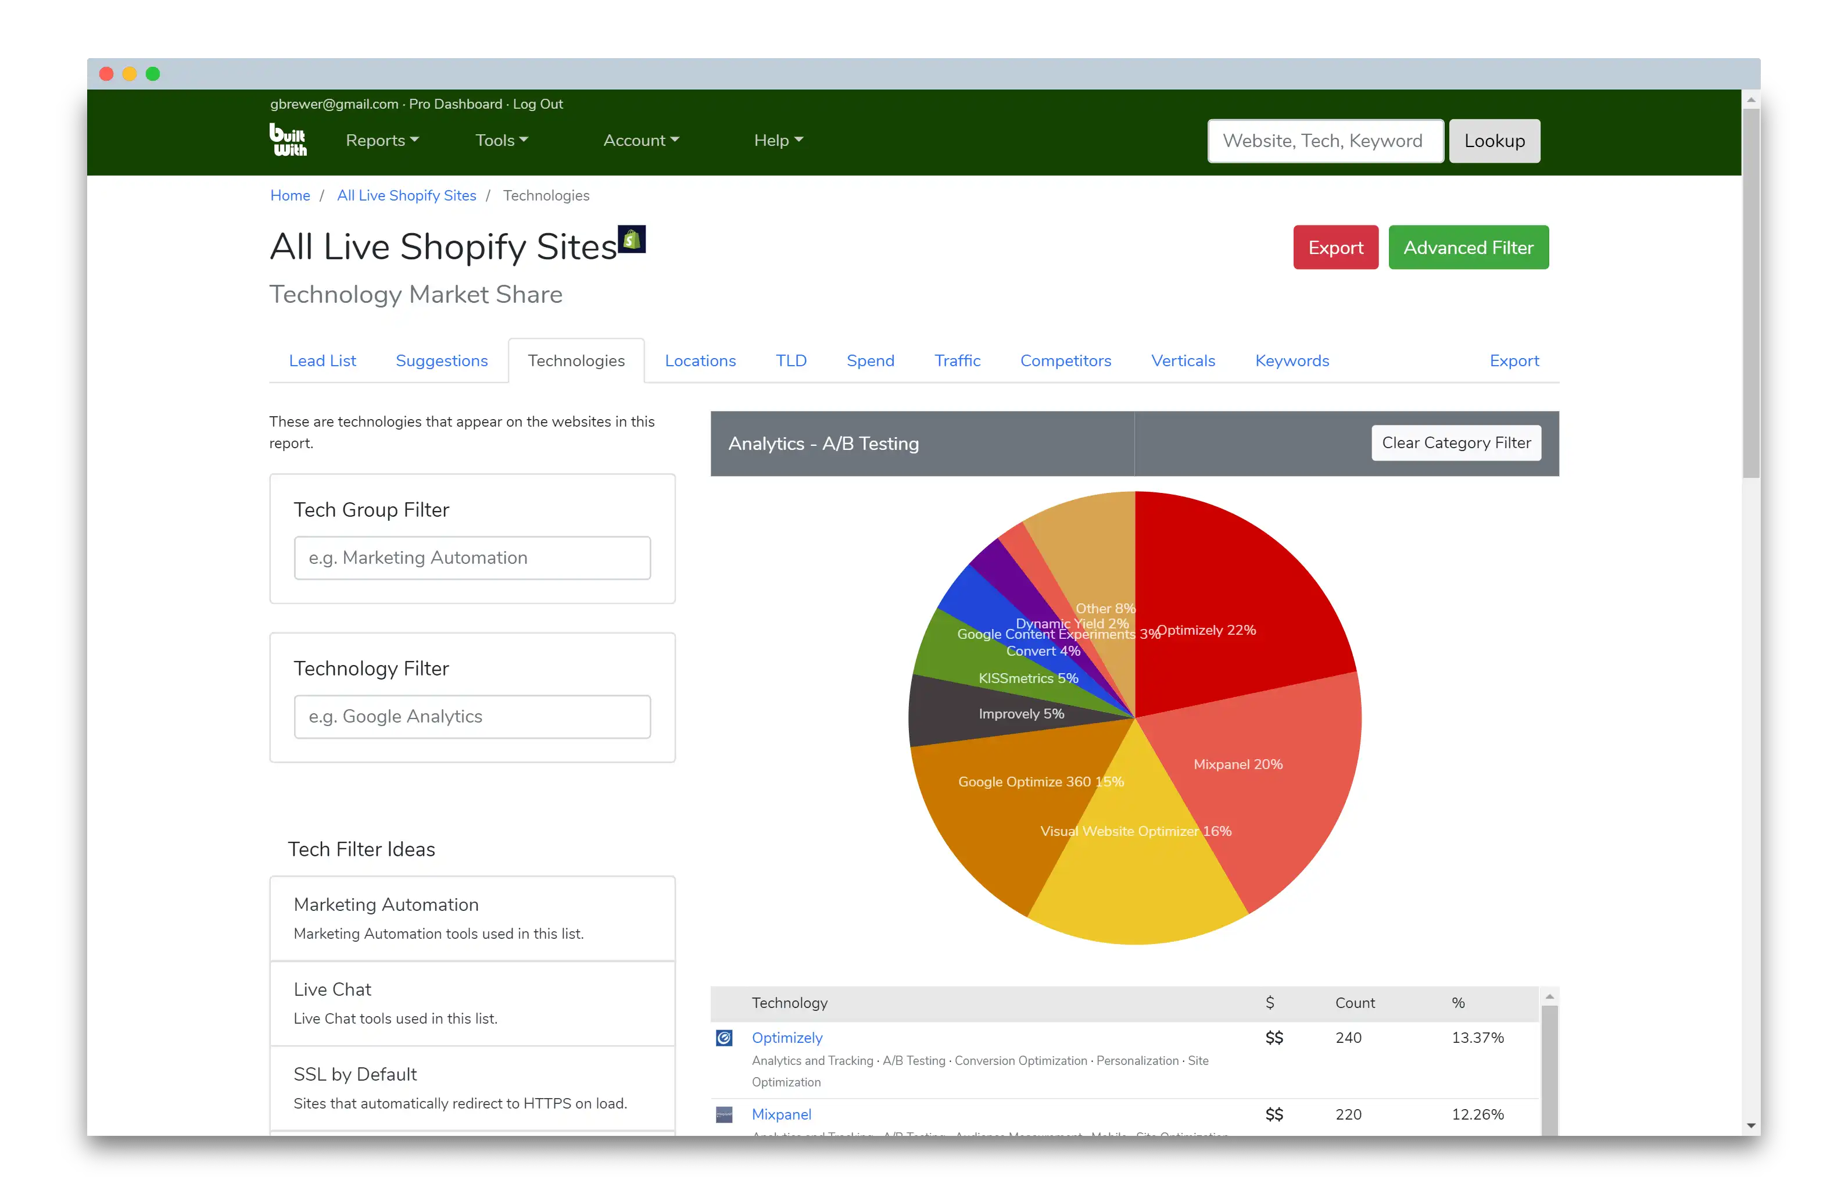Focus the Website, Tech, Keyword search field
Viewport: 1848px width, 1194px height.
1325,141
